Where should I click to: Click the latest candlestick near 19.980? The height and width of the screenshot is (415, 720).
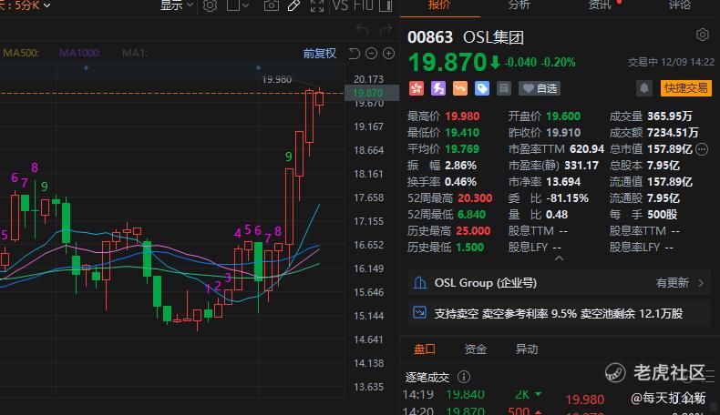tap(320, 99)
